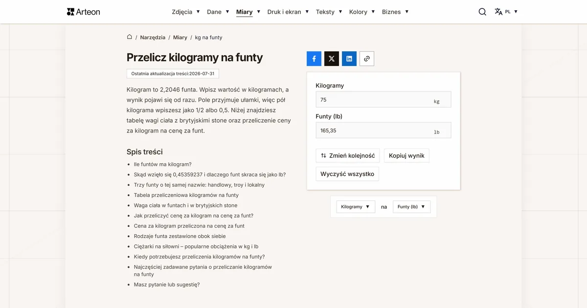Open Narzędzia breadcrumb link
The width and height of the screenshot is (587, 308).
click(x=153, y=37)
